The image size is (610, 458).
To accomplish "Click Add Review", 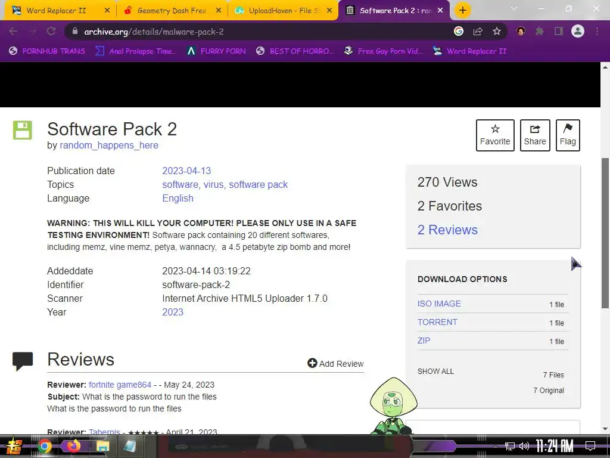I will 335,363.
